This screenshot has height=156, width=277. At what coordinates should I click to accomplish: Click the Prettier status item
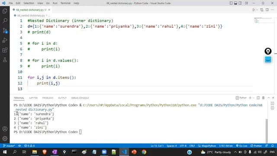pyautogui.click(x=256, y=146)
